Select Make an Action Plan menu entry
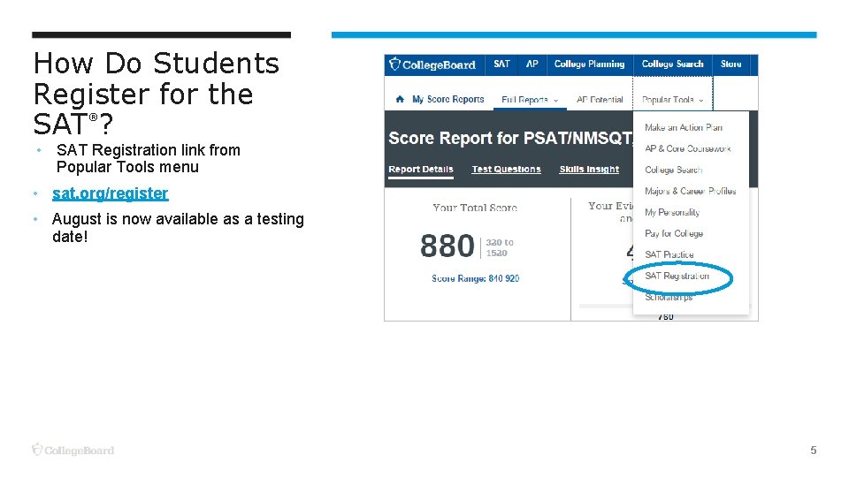849x477 pixels. tap(684, 127)
